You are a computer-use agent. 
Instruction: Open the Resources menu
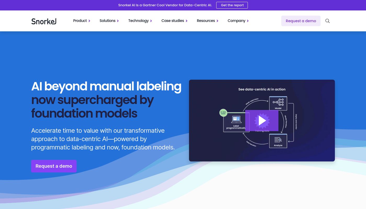click(x=208, y=21)
